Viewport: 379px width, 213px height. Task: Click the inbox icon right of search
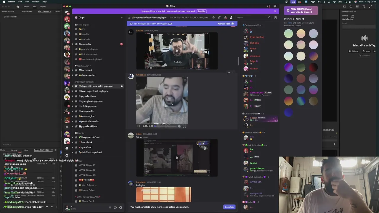275,17
